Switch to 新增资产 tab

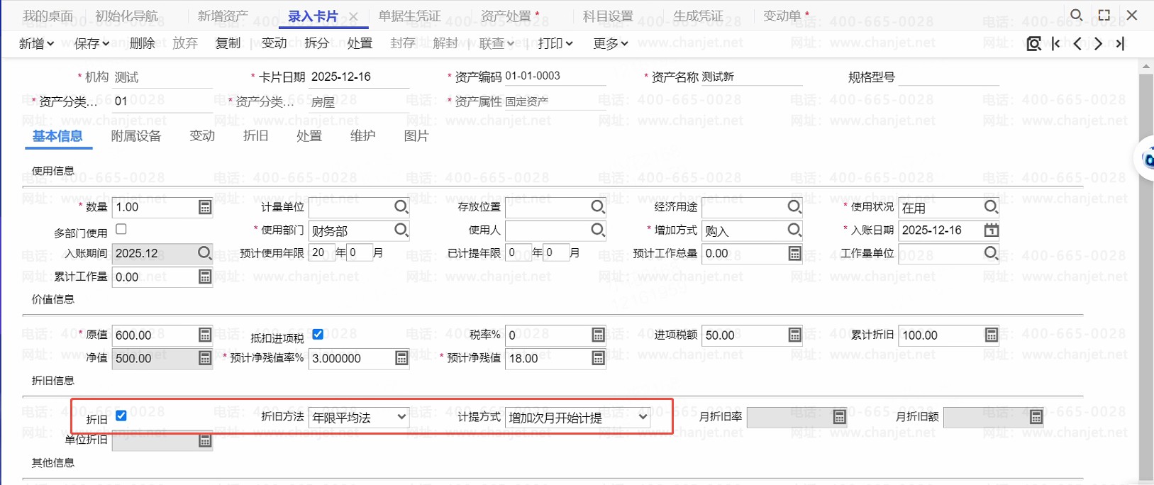pos(223,16)
